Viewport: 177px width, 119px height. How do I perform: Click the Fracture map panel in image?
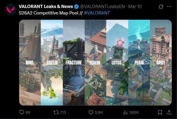tap(74, 63)
